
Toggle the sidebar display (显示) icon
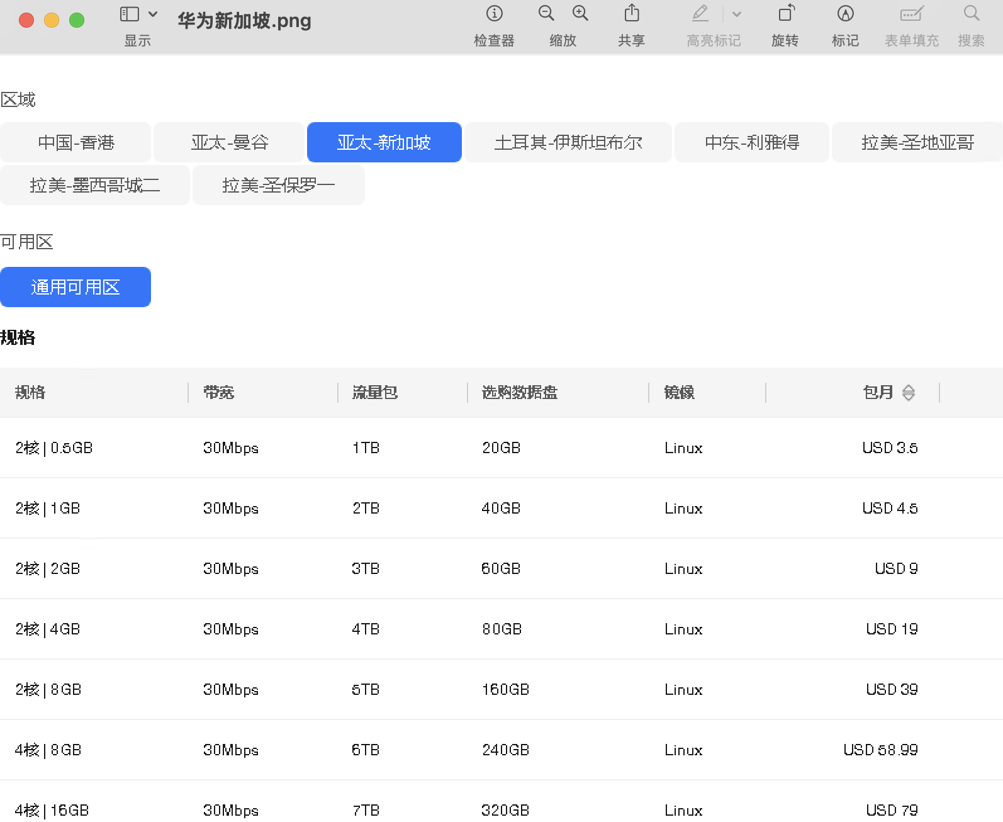click(129, 14)
